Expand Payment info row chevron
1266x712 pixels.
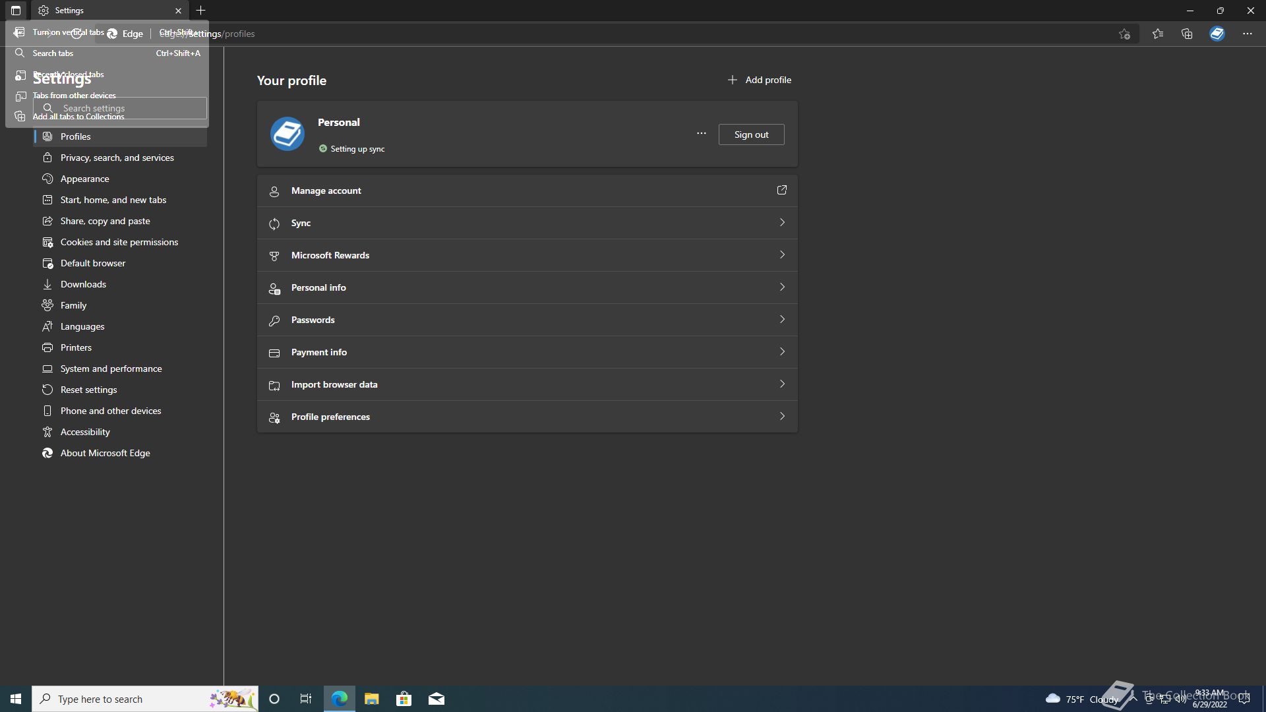tap(782, 352)
